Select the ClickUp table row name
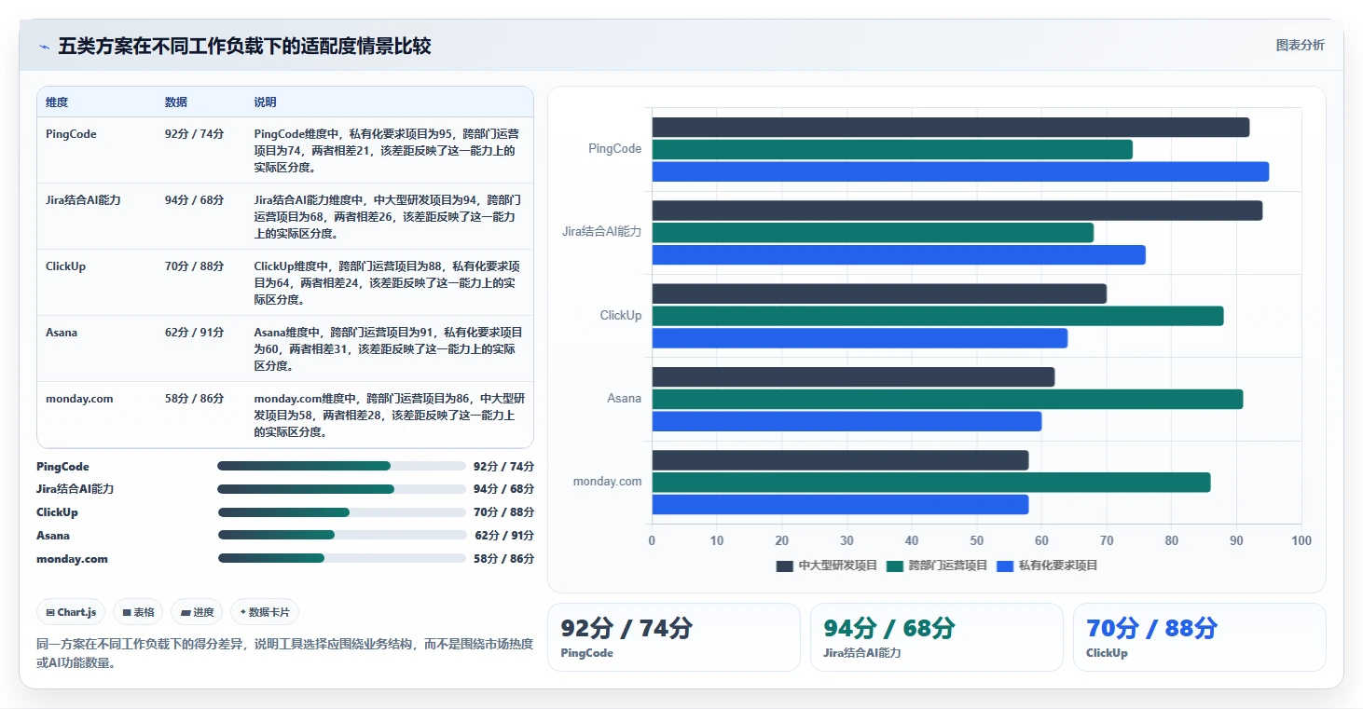The image size is (1363, 709). 65,266
